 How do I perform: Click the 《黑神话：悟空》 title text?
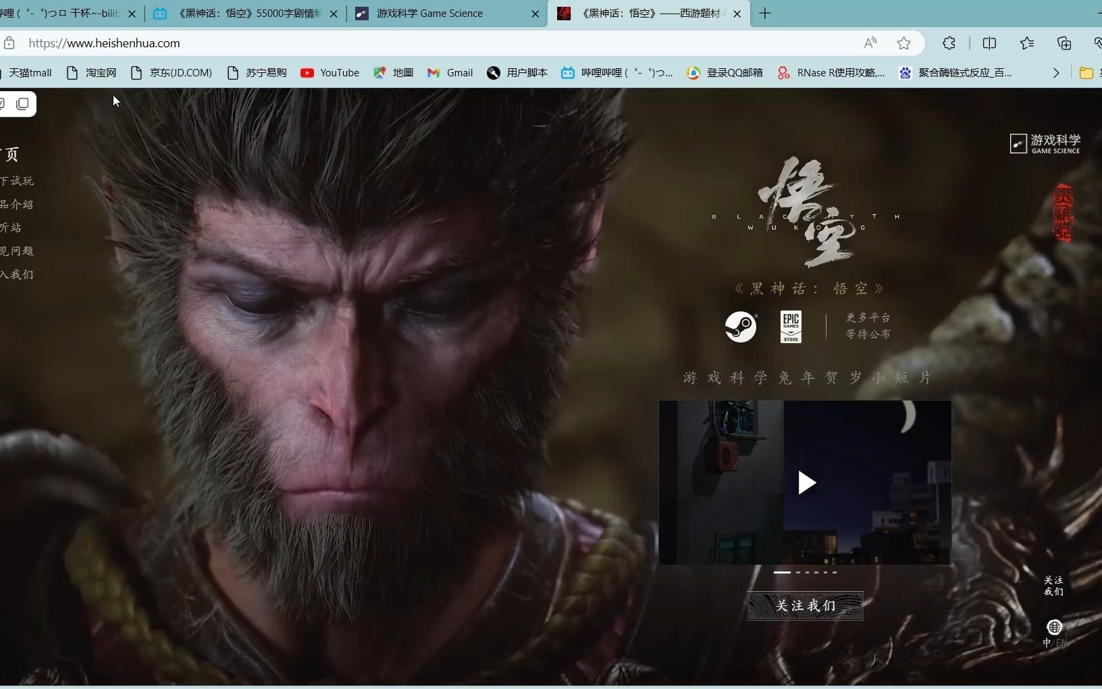point(809,289)
